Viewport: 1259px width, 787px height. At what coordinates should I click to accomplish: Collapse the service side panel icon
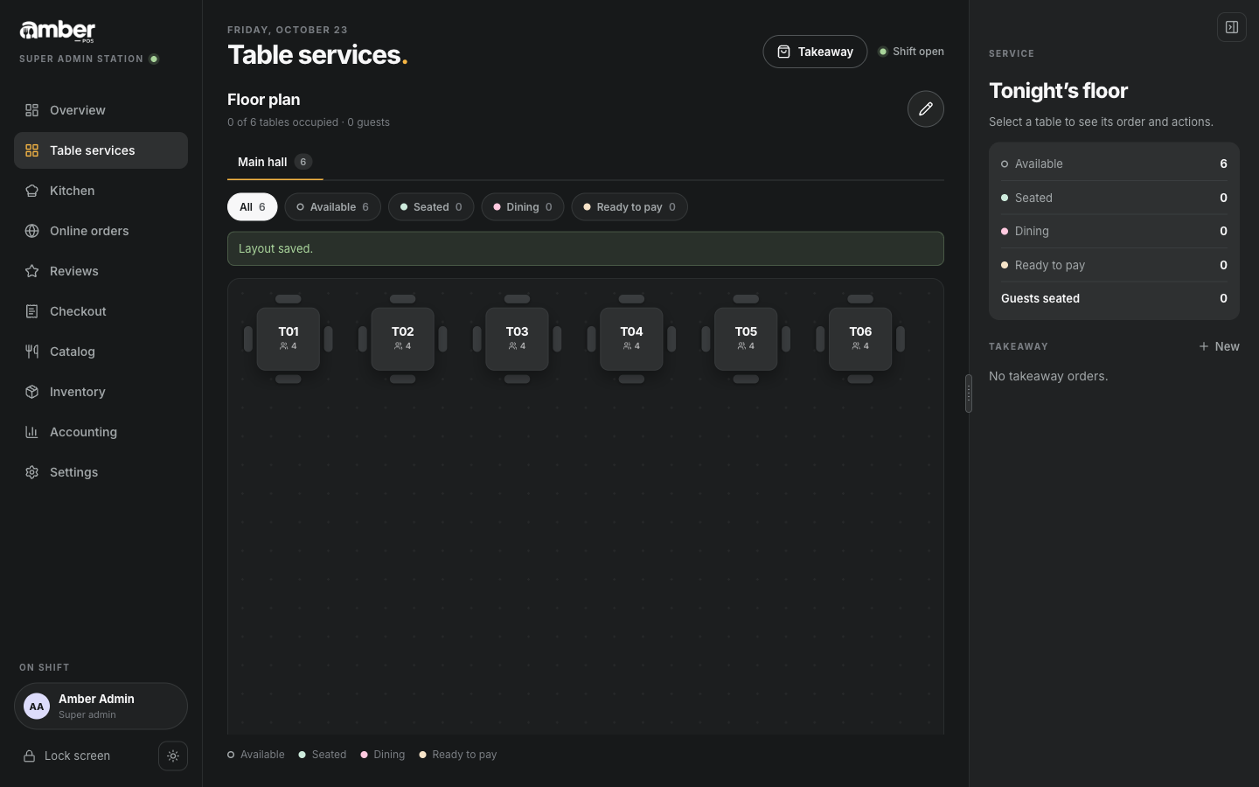click(x=1232, y=27)
